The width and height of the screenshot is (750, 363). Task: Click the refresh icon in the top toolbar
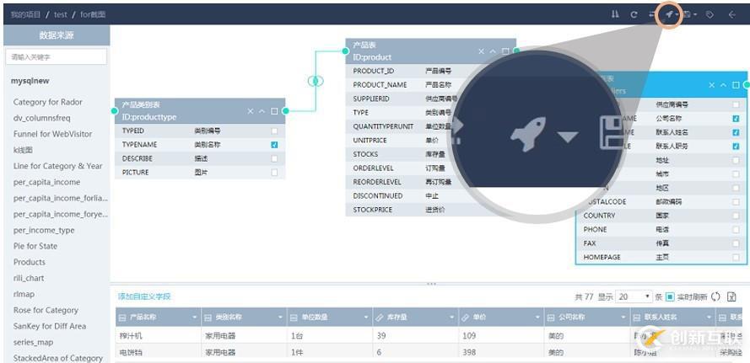634,14
